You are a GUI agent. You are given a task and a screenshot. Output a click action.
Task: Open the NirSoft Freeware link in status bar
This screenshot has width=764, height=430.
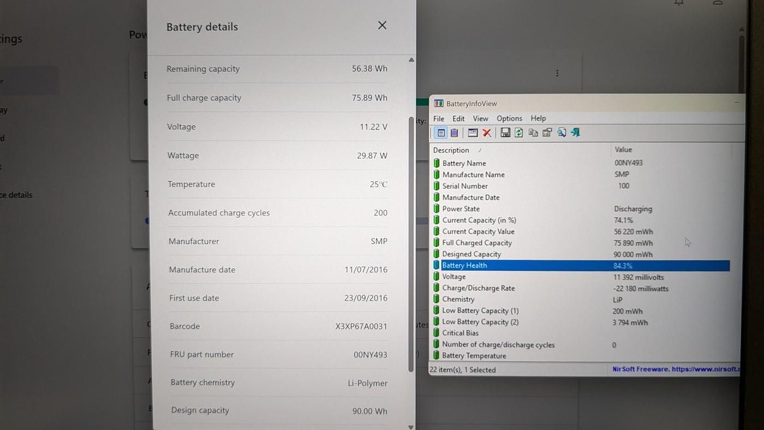[677, 369]
